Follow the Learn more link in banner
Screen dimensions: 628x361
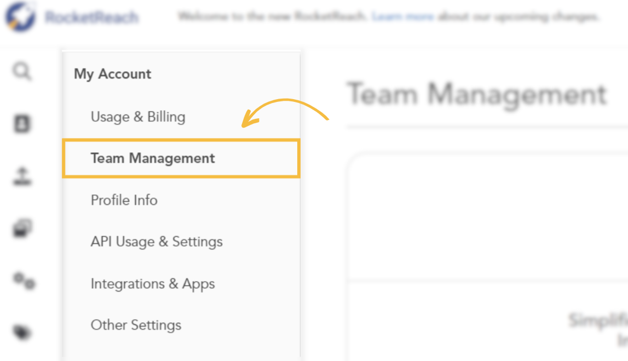403,17
